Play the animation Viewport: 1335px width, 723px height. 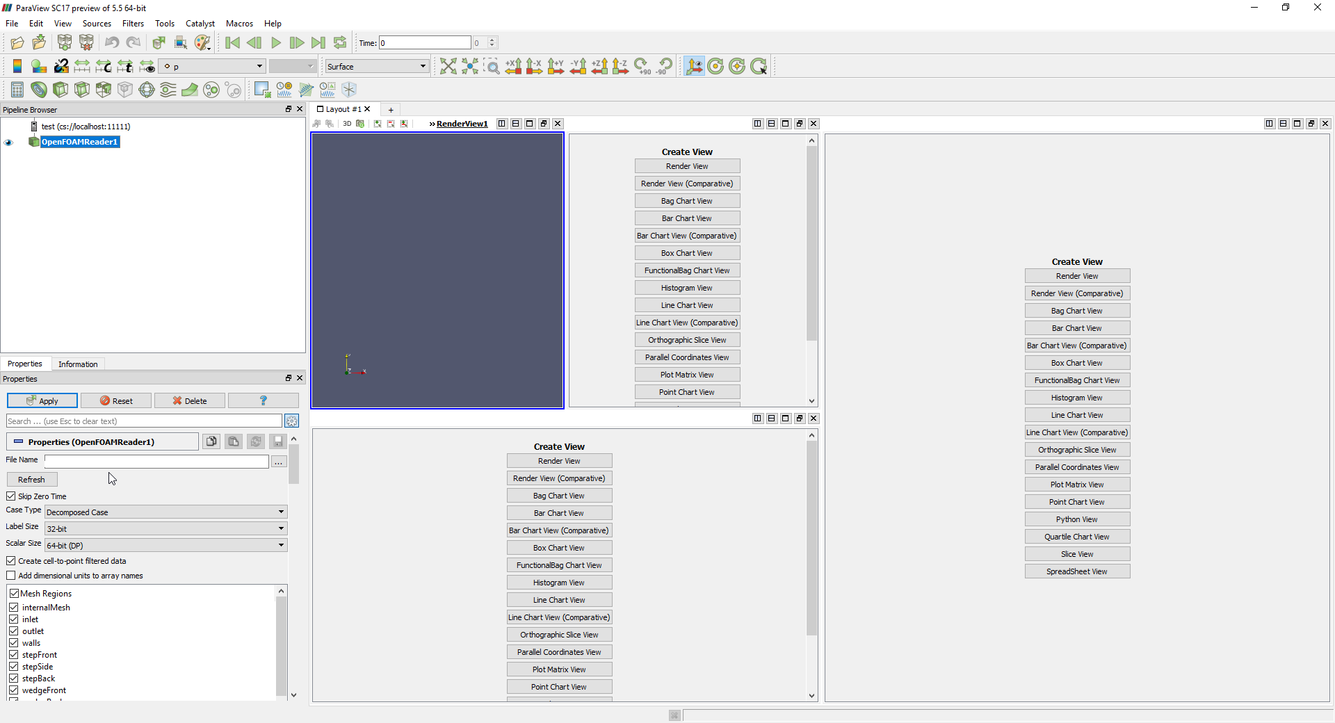276,42
